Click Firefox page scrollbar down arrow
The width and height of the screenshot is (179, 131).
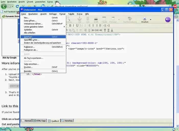(177, 126)
